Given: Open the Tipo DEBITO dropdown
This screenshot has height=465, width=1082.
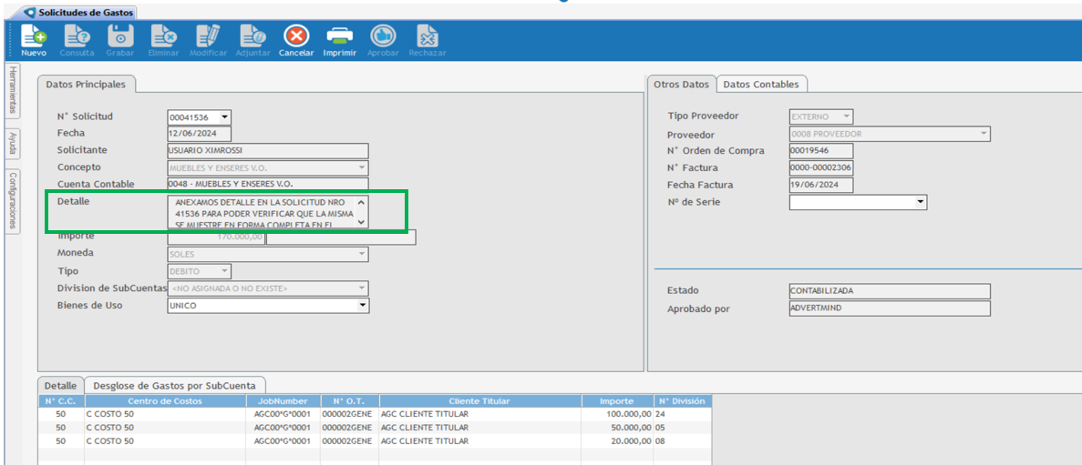Looking at the screenshot, I should tap(225, 271).
